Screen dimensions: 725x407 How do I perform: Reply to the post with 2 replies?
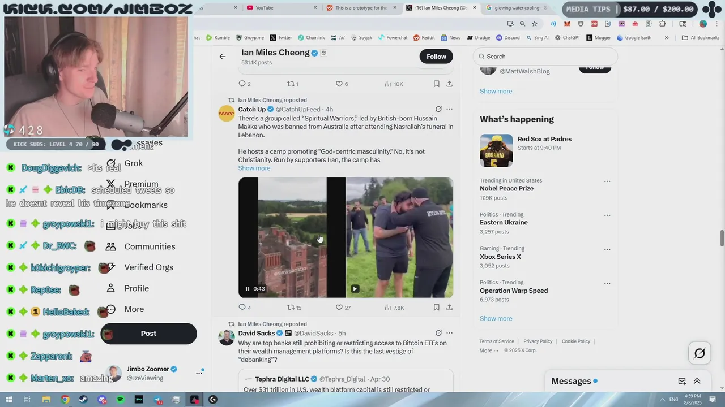245,84
